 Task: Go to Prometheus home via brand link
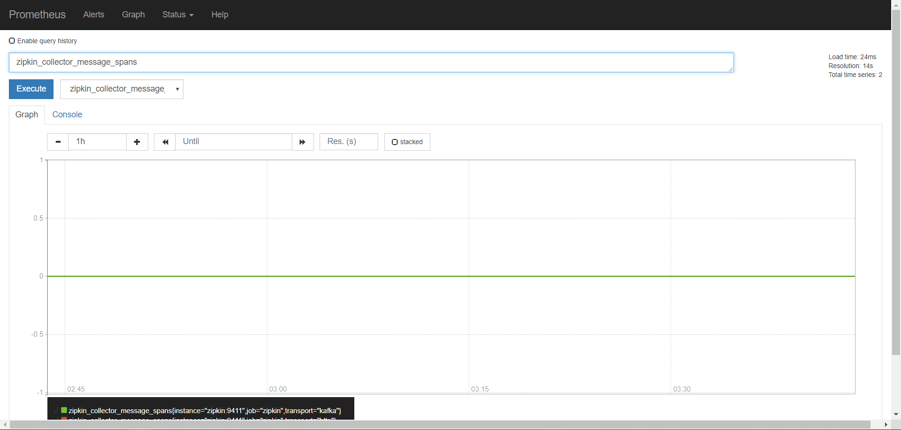coord(37,15)
